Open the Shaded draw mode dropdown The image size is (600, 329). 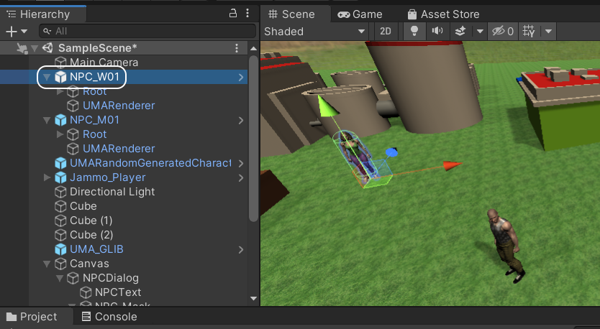(x=314, y=32)
